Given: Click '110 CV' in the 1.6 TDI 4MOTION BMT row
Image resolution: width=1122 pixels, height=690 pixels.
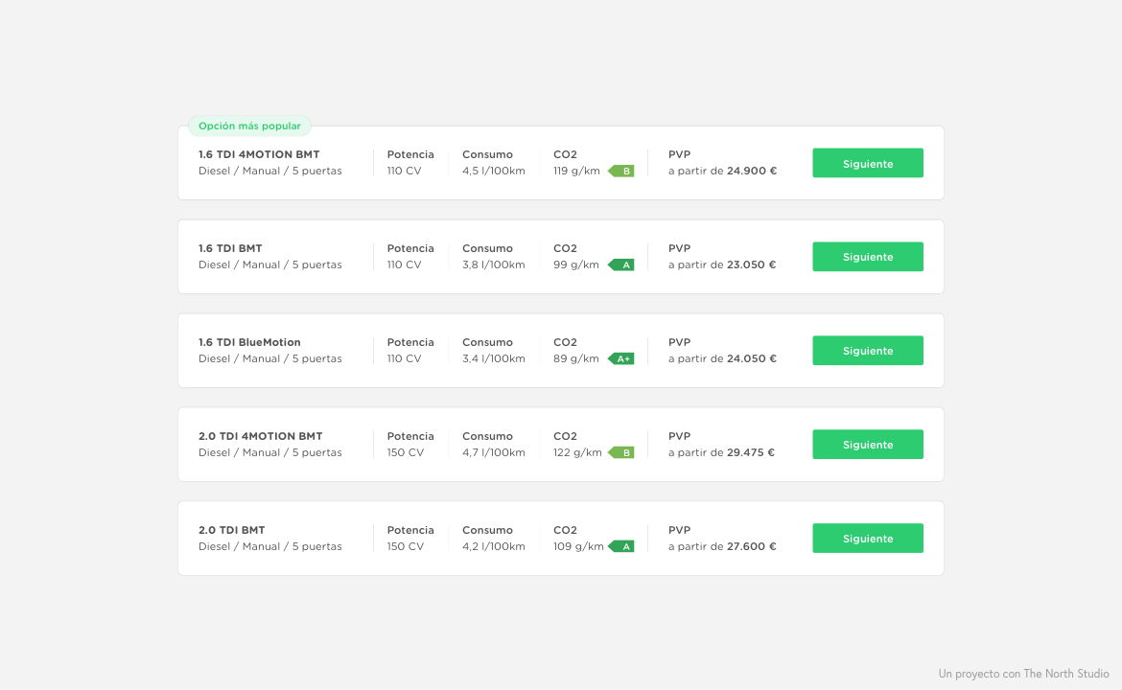Looking at the screenshot, I should 405,171.
